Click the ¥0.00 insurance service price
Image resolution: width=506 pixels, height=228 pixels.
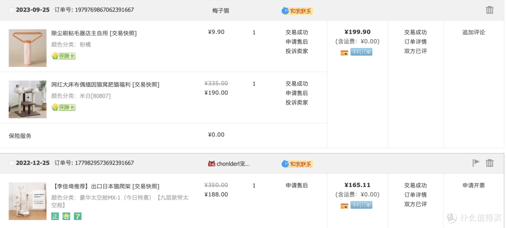216,135
